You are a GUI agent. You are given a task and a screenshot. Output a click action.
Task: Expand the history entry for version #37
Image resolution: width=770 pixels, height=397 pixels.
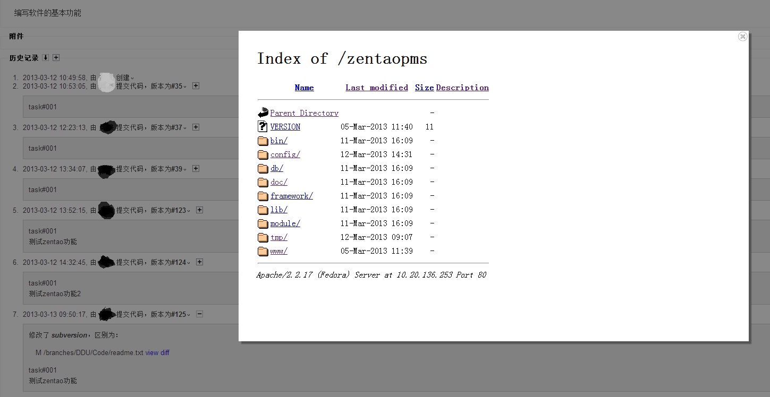[x=196, y=127]
